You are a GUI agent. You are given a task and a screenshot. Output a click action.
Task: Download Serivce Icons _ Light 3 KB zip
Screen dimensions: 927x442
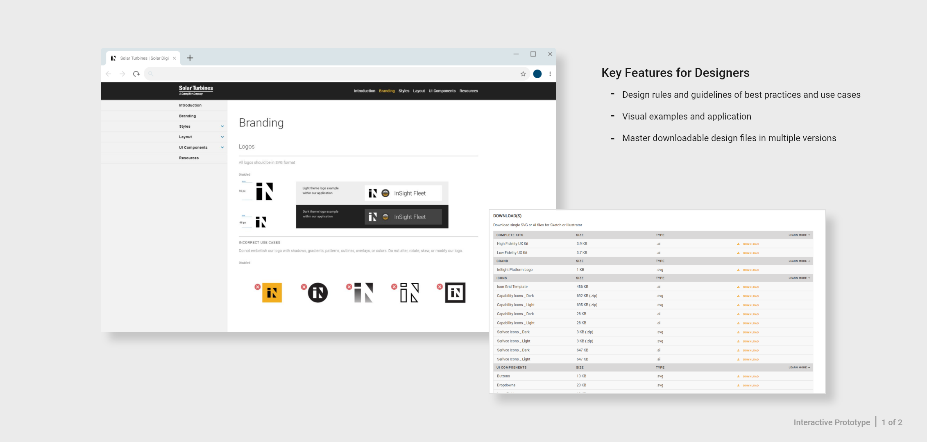(748, 341)
